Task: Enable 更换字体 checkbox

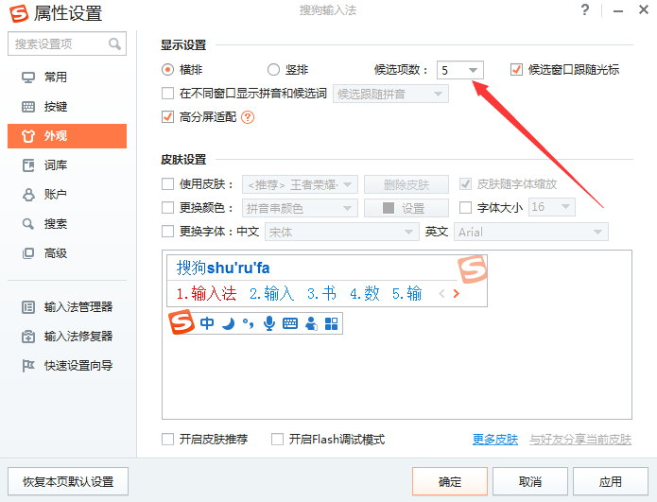Action: pos(167,232)
